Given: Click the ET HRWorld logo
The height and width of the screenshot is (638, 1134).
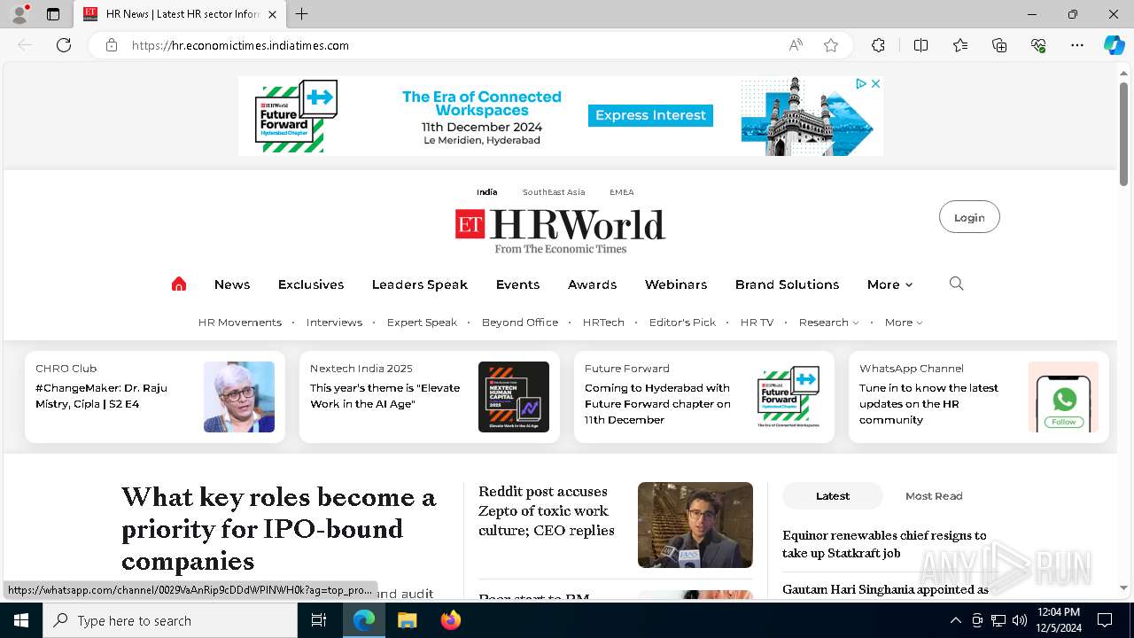Looking at the screenshot, I should pos(560,230).
